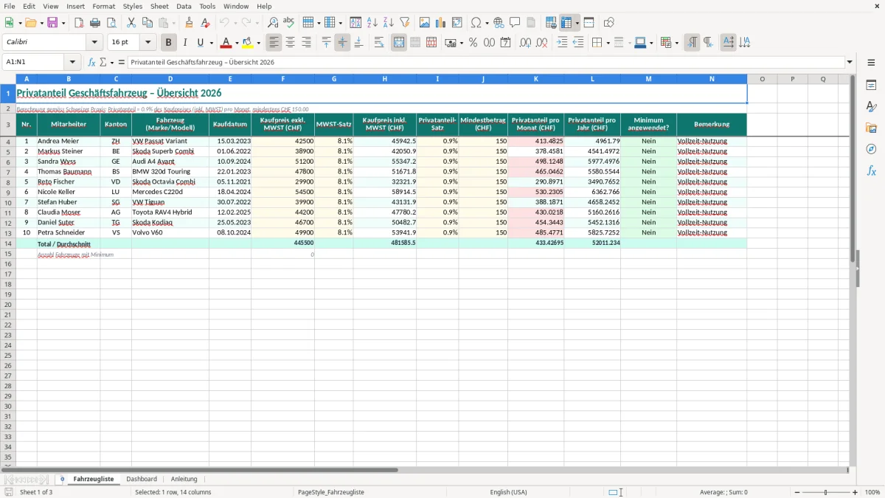Open the Name Box dropdown

point(72,62)
